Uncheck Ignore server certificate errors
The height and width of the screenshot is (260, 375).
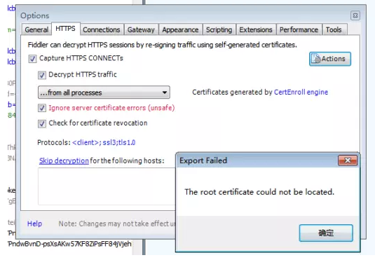[42, 108]
